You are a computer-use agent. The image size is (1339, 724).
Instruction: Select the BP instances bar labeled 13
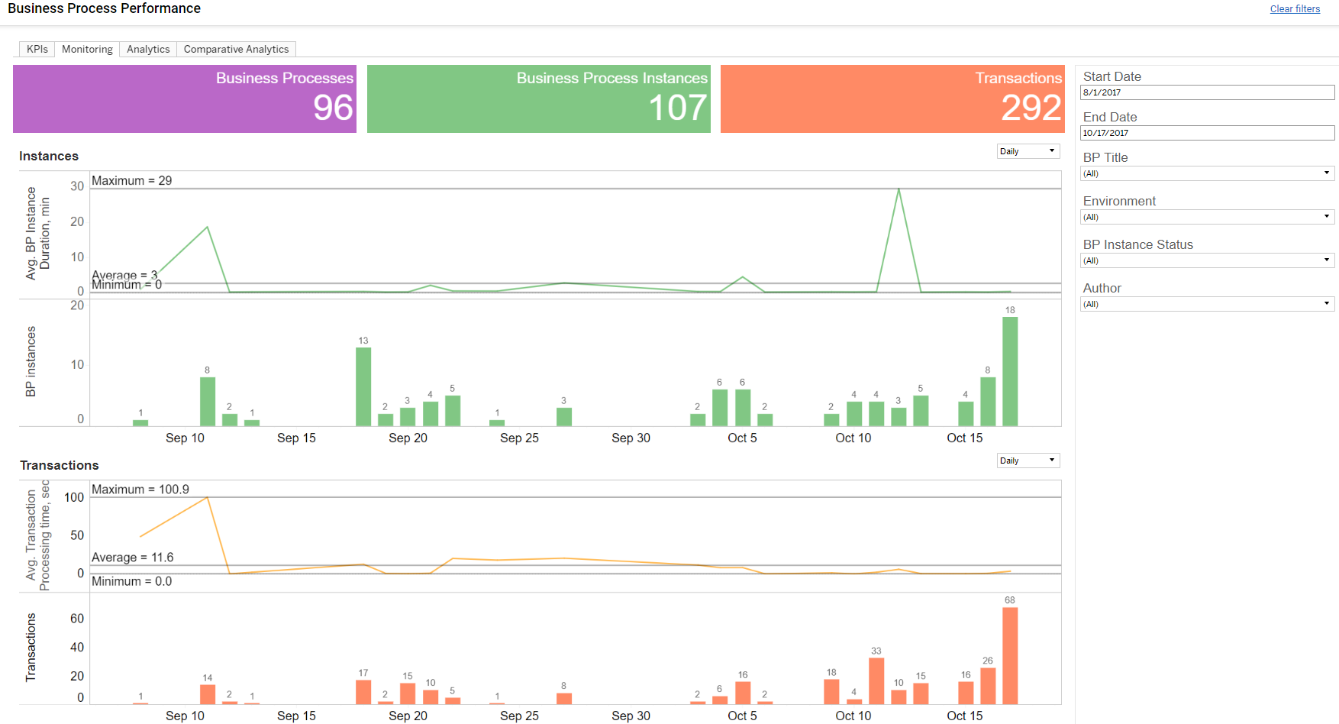(363, 386)
